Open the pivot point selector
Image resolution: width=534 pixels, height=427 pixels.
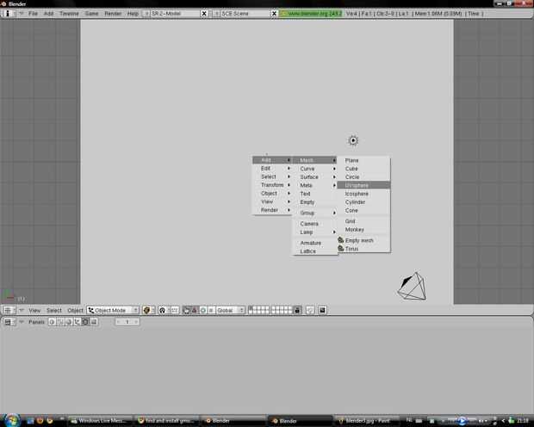point(164,310)
